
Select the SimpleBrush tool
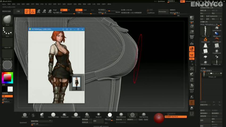205,40
